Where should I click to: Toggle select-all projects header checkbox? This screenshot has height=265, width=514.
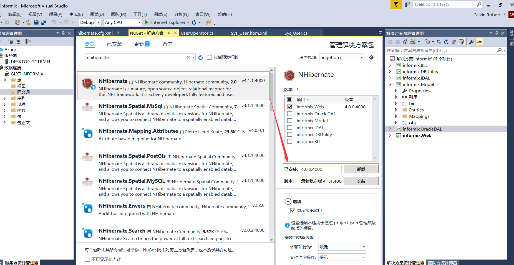pyautogui.click(x=289, y=100)
